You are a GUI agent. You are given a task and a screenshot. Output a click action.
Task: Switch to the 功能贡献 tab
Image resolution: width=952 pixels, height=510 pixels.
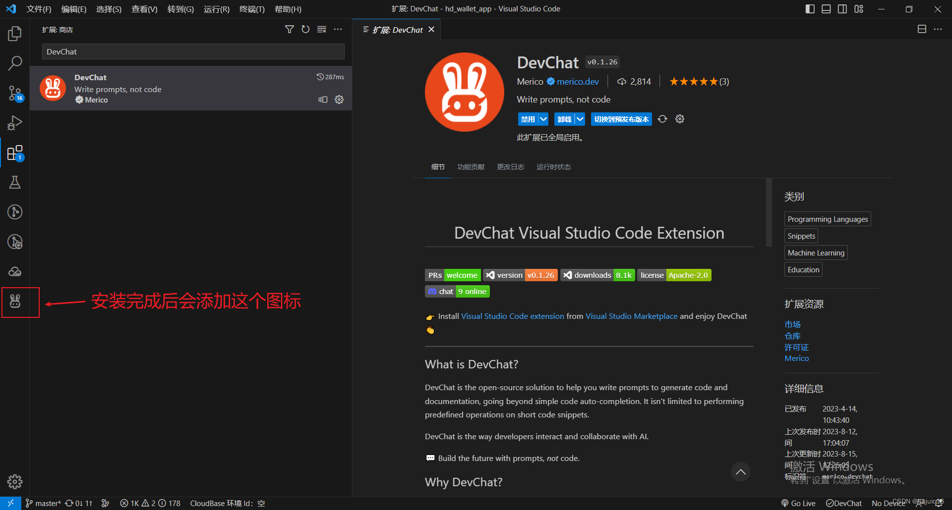point(471,167)
